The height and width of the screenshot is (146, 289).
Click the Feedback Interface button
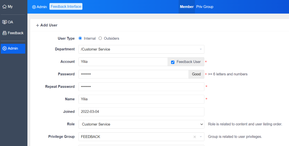tap(66, 6)
